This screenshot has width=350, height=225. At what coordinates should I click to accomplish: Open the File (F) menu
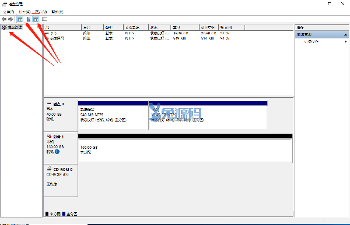pos(9,12)
